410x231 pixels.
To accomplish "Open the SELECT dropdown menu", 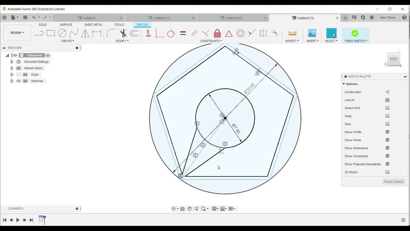I will [331, 41].
